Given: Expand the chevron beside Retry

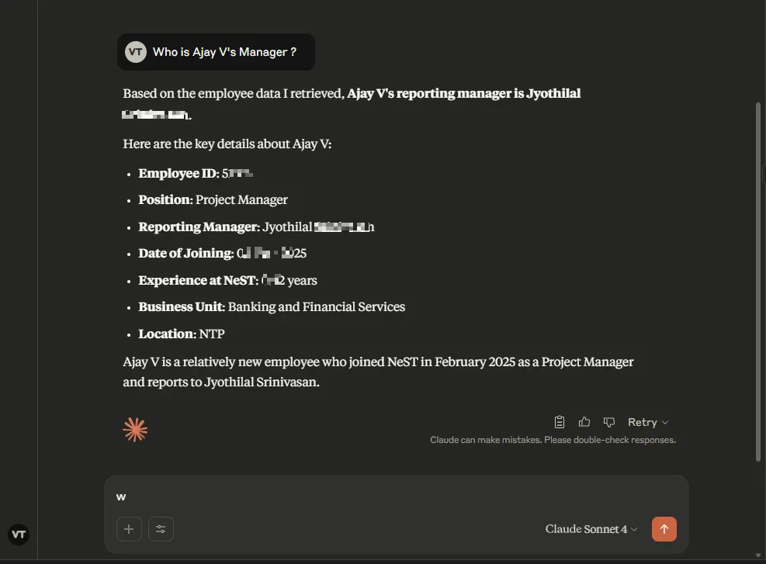Looking at the screenshot, I should pyautogui.click(x=665, y=422).
